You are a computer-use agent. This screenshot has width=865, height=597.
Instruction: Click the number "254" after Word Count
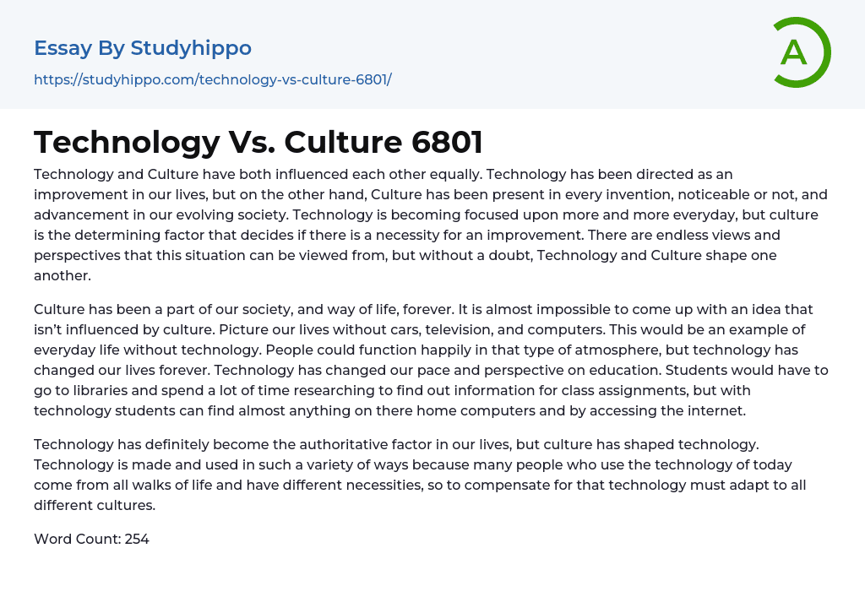pyautogui.click(x=137, y=539)
